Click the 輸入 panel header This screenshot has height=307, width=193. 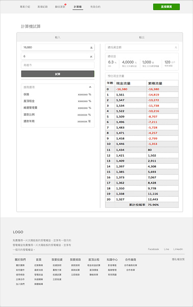click(x=58, y=37)
